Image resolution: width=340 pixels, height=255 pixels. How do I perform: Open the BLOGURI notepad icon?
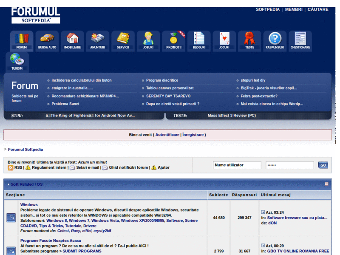199,41
